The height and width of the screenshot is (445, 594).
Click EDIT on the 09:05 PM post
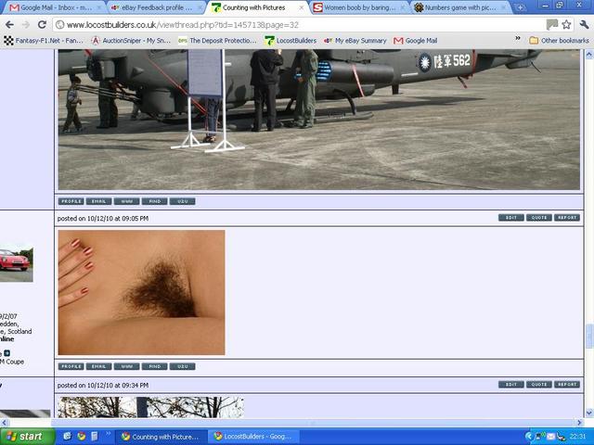click(510, 218)
